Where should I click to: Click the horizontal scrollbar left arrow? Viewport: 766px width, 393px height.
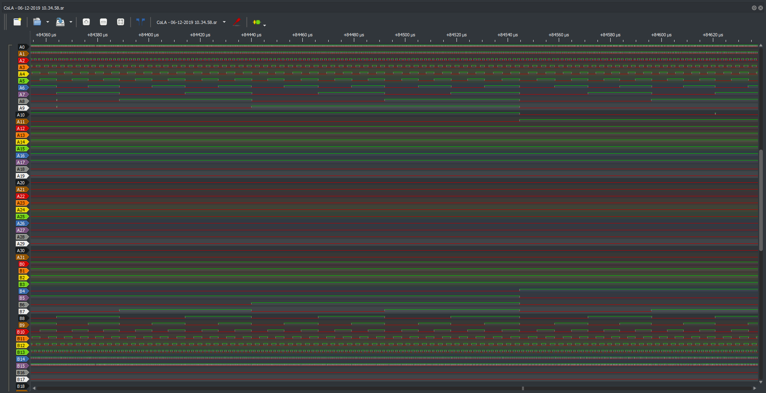pyautogui.click(x=34, y=388)
